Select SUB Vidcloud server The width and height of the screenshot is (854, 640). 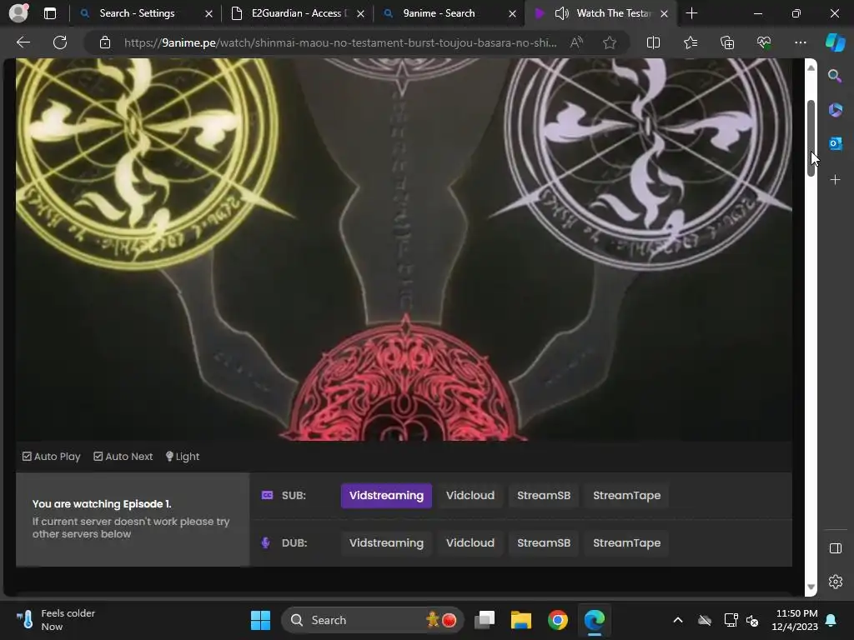coord(470,496)
